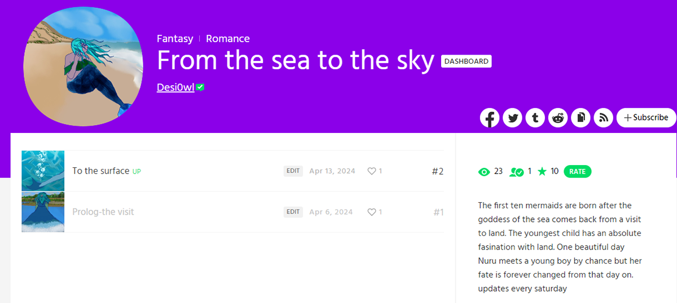
Task: Open the Fantasy genre link
Action: [x=175, y=39]
